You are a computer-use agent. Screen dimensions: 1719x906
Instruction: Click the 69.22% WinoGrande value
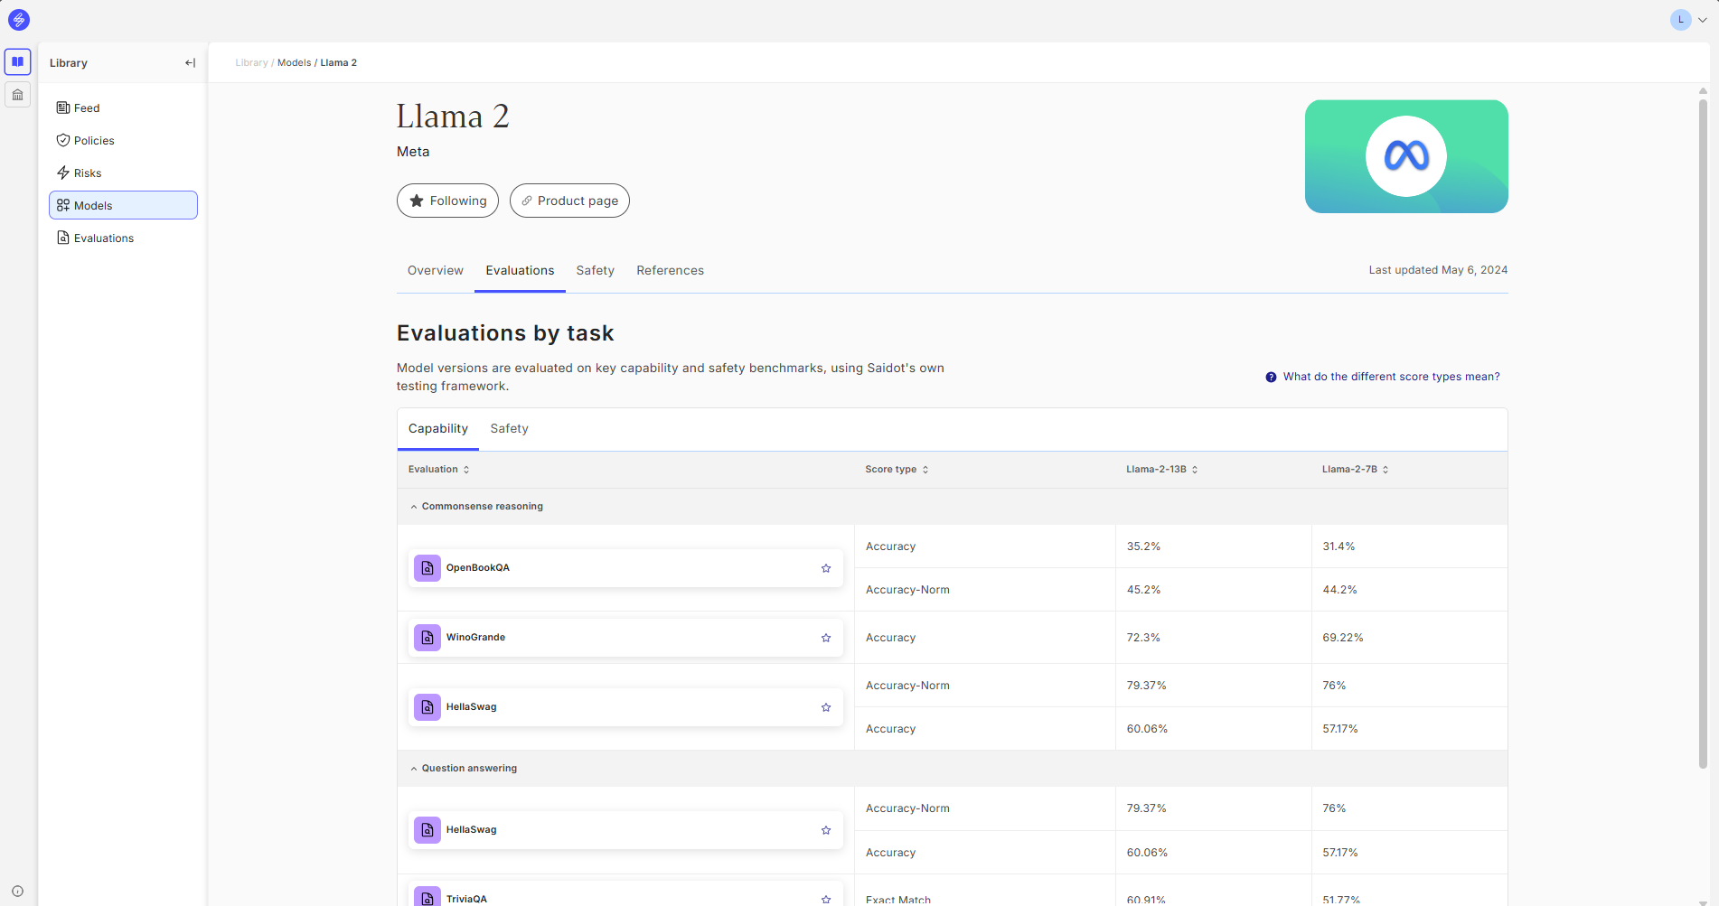pyautogui.click(x=1342, y=638)
